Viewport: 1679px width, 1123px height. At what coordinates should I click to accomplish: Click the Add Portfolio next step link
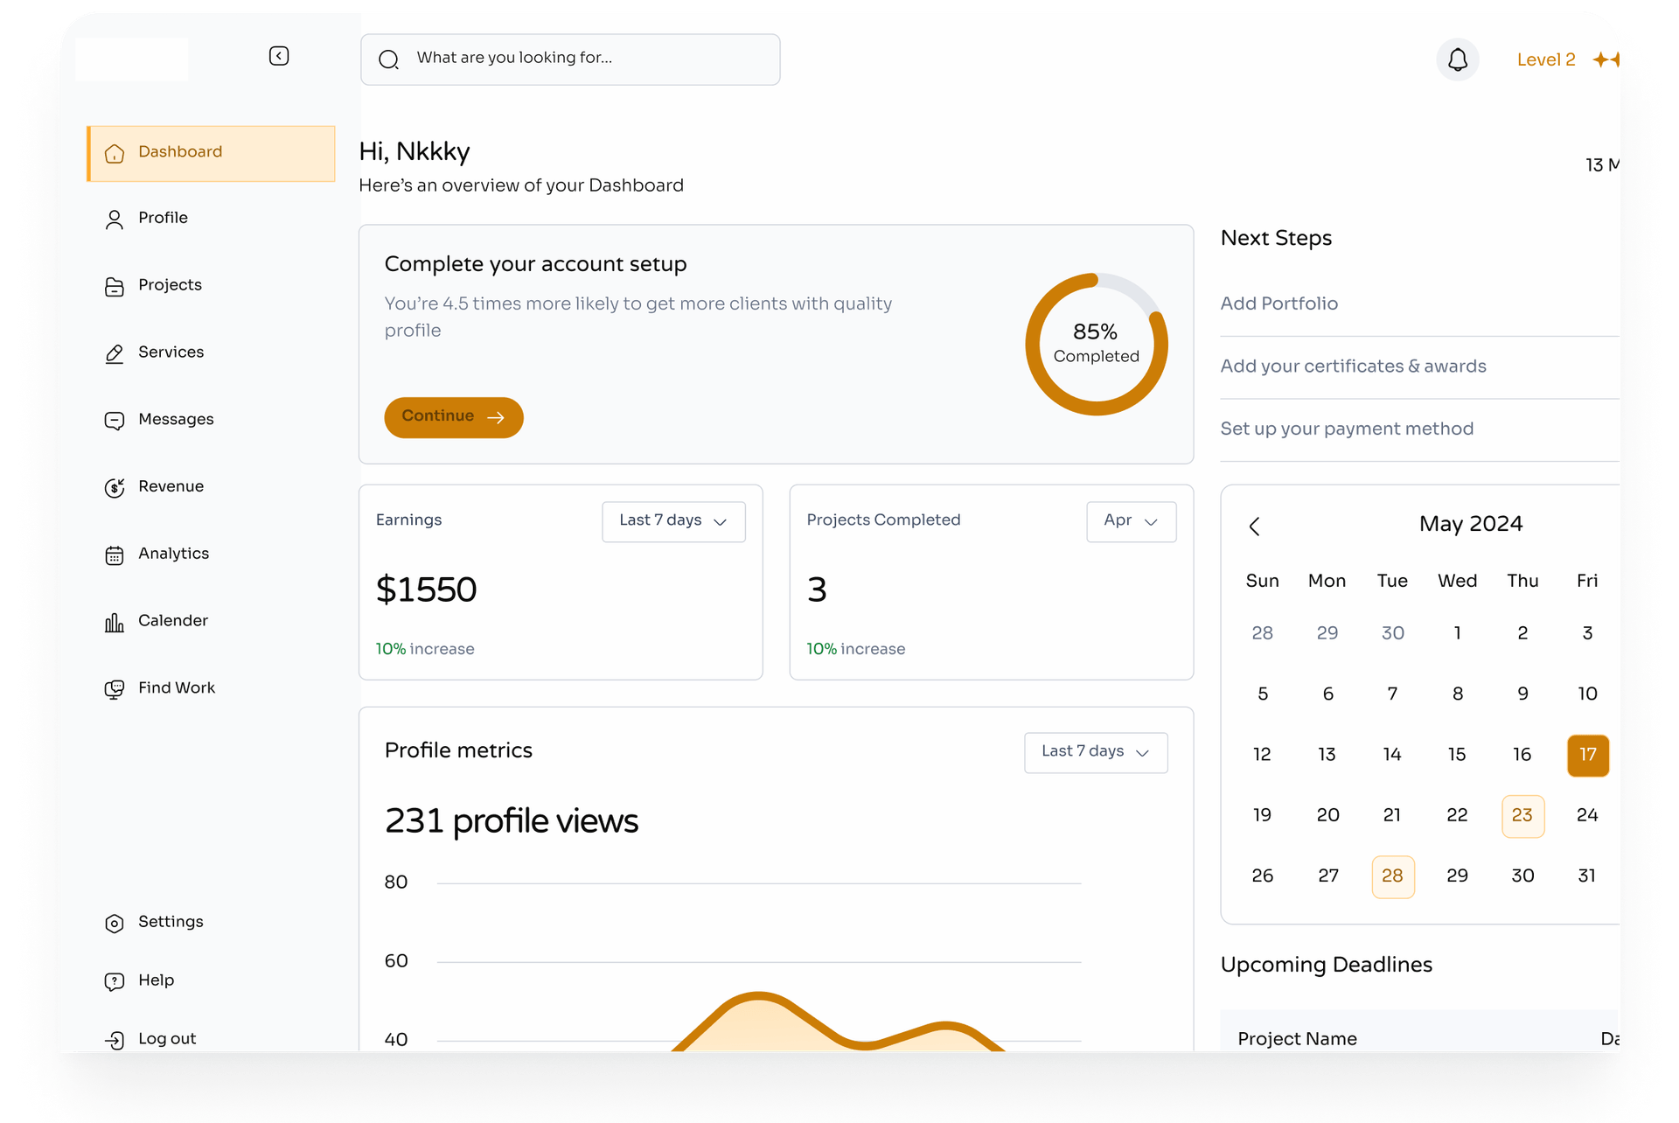(x=1279, y=303)
